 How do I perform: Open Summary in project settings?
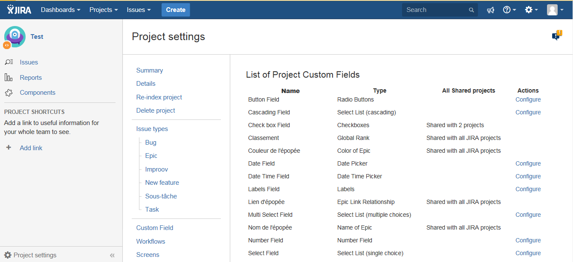pos(150,70)
